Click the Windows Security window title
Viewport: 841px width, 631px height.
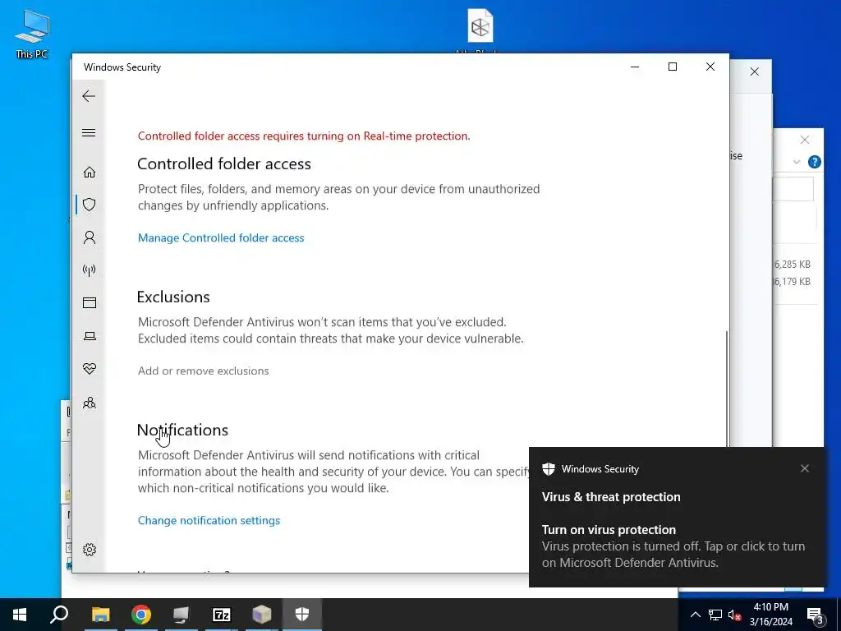[122, 67]
